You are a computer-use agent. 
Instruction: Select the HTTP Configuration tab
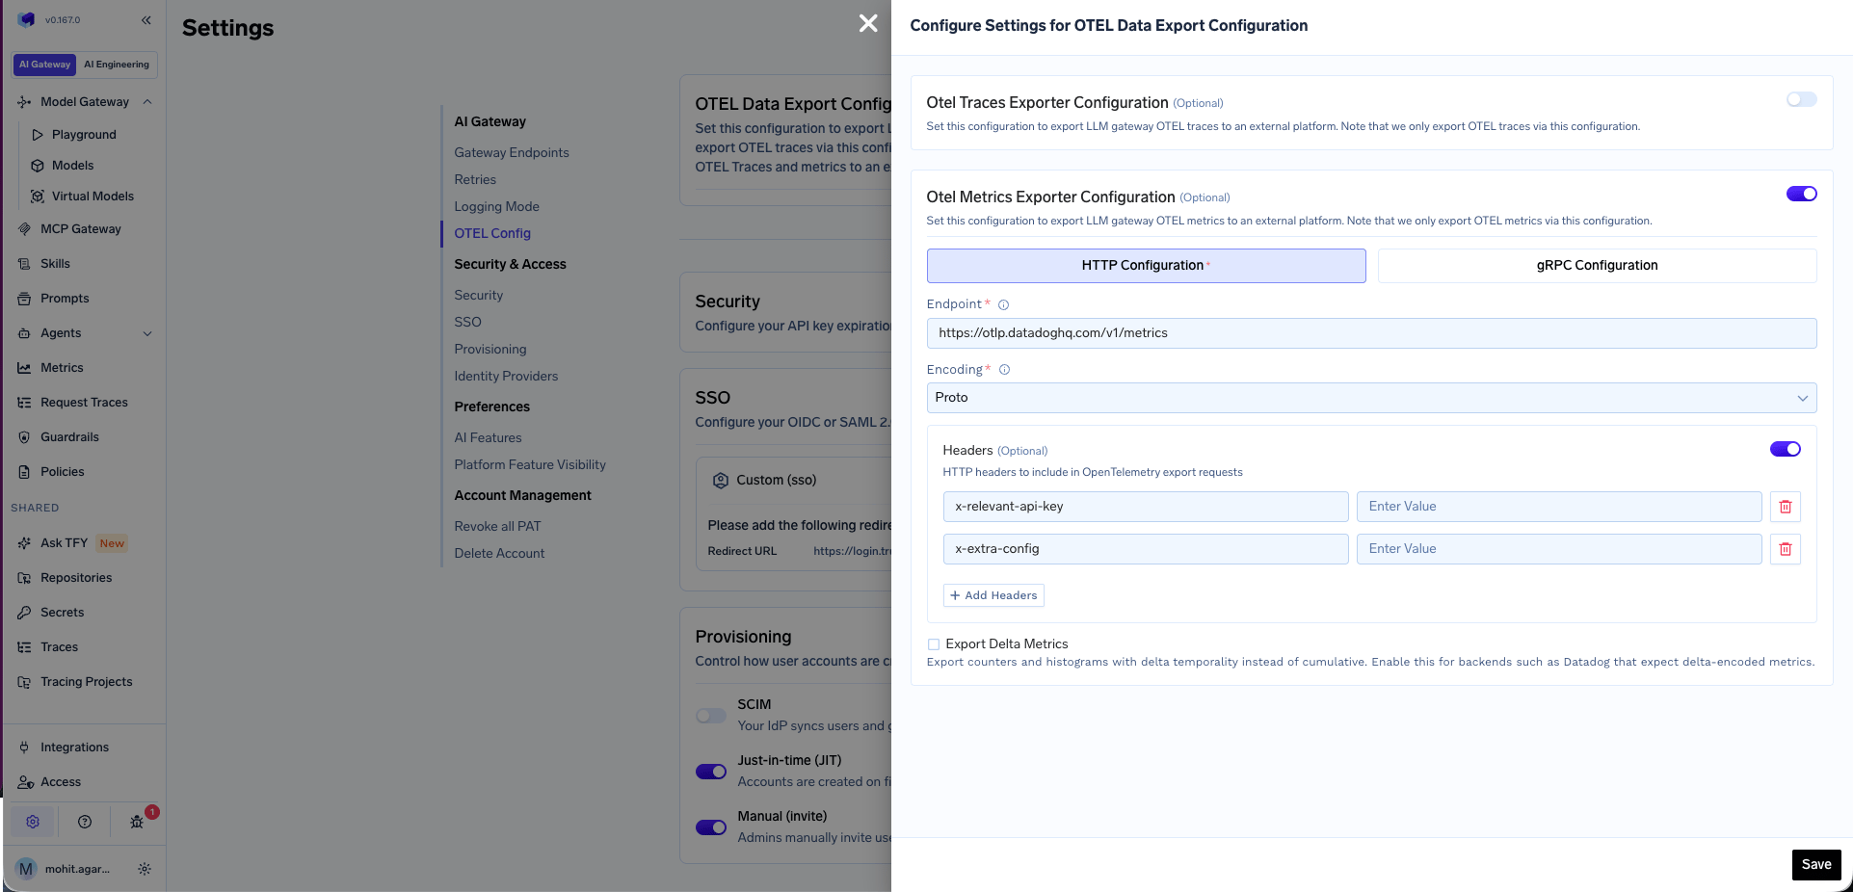tap(1146, 266)
